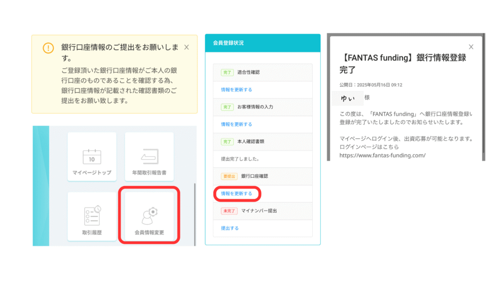Open the マイページトップ calendar tile
This screenshot has height=282, width=502.
pos(92,157)
